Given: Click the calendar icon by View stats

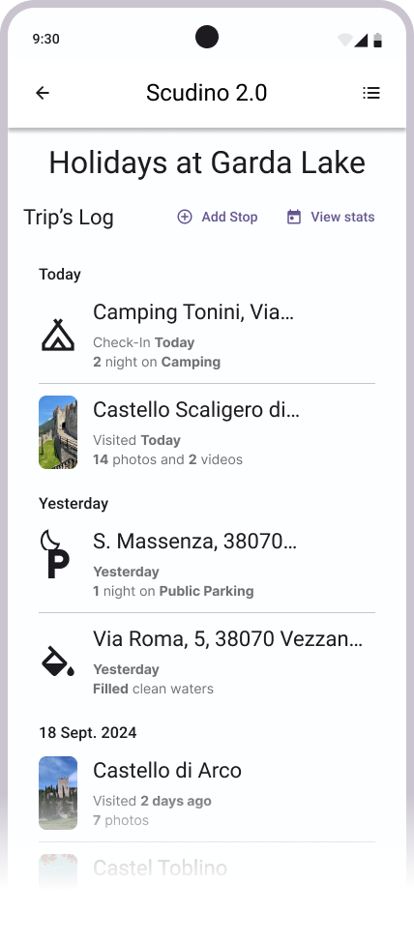Looking at the screenshot, I should pyautogui.click(x=293, y=218).
